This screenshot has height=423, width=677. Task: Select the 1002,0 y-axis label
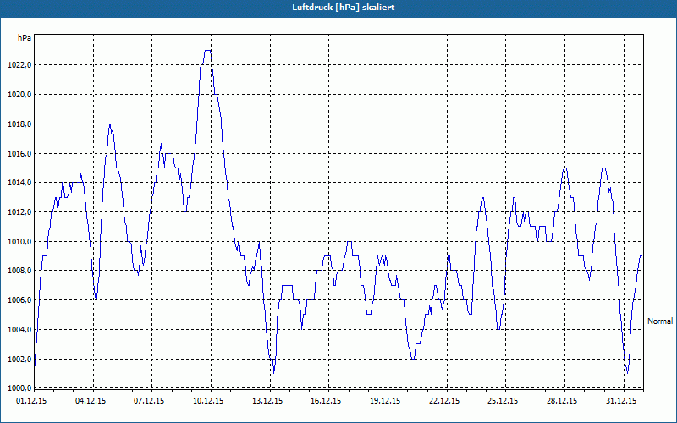(19, 359)
